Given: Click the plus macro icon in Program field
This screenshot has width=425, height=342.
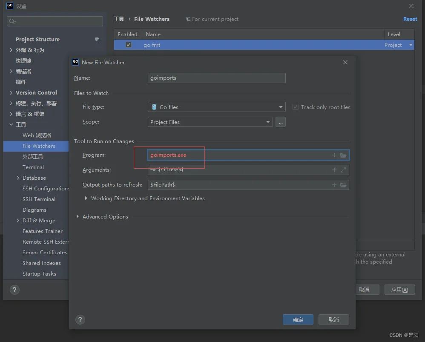Looking at the screenshot, I should point(334,155).
